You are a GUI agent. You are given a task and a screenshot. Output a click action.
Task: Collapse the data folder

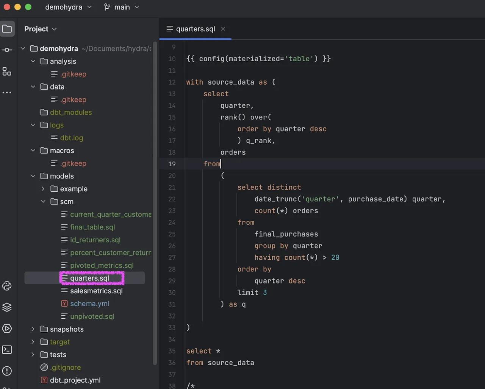[33, 87]
